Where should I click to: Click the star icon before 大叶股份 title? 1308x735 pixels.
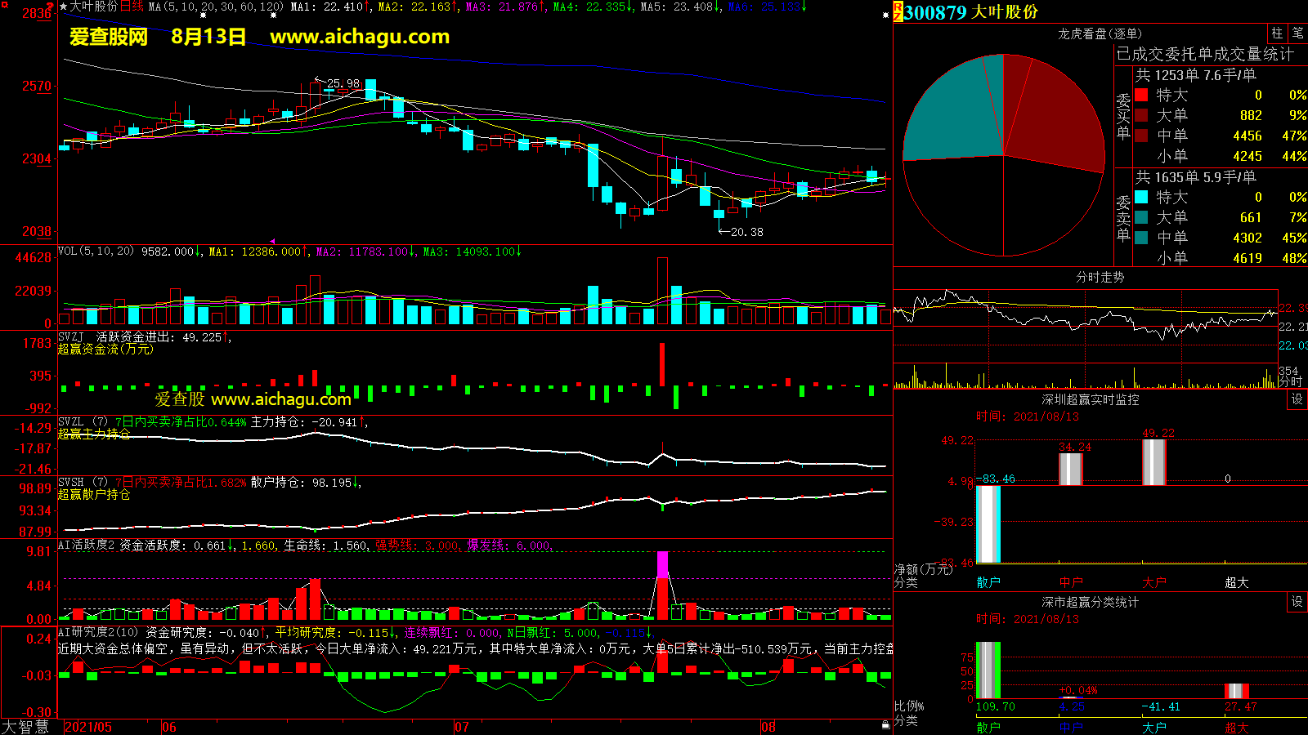(x=63, y=7)
